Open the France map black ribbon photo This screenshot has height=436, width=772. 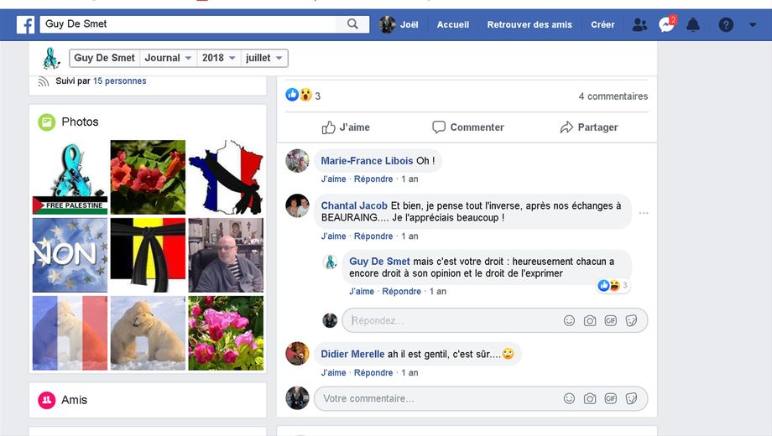(x=226, y=177)
